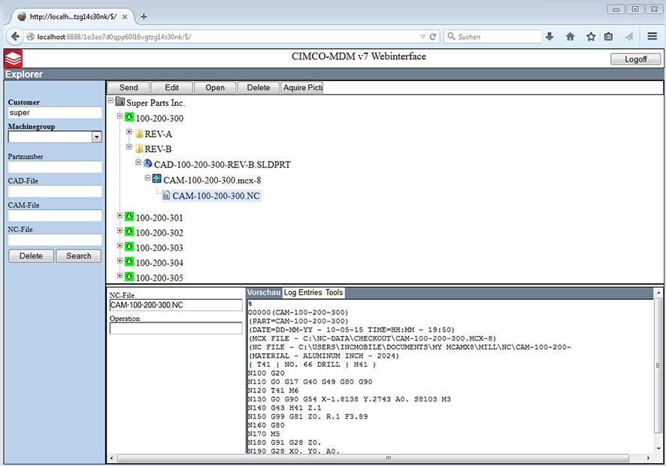
Task: Click the CAD-File input field
Action: (55, 191)
